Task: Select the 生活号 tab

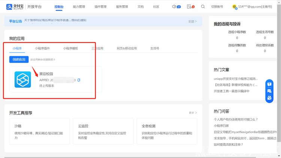Action: pos(155,48)
